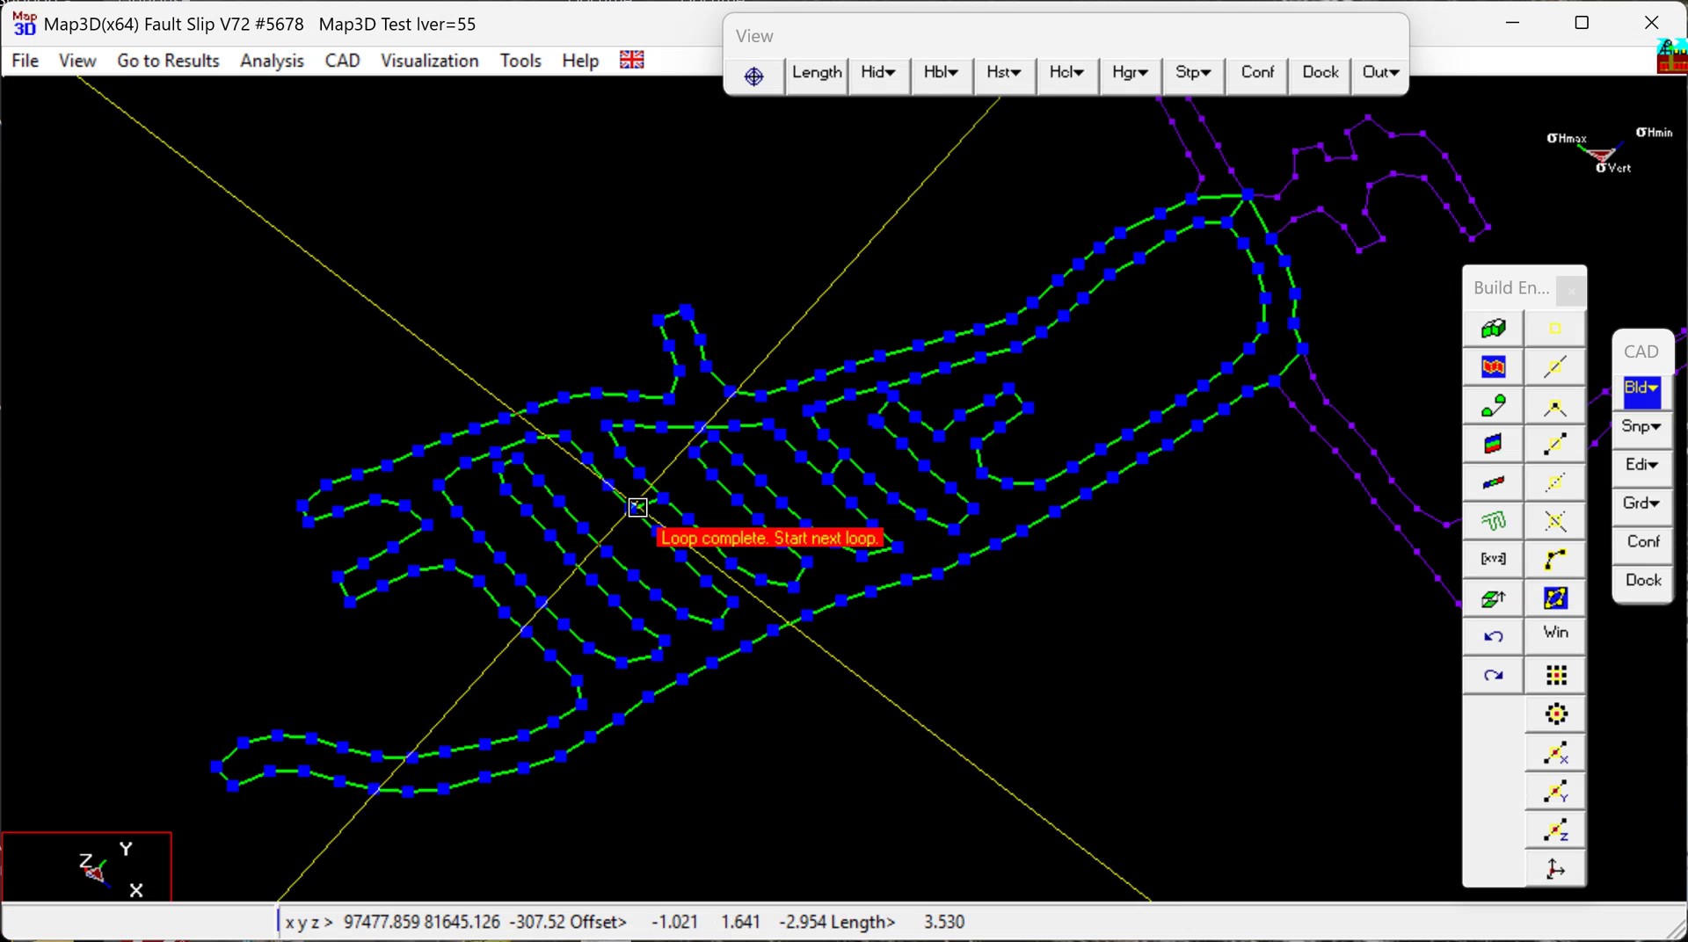Open the Analysis menu
1688x942 pixels.
click(272, 61)
